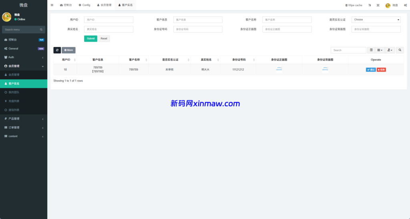
Task: Click the ID number cell 11121212
Action: point(238,70)
